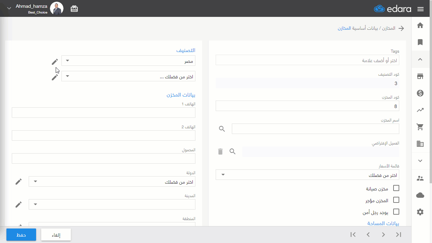432x243 pixels.
Task: Click the > pager arrow
Action: (383, 235)
